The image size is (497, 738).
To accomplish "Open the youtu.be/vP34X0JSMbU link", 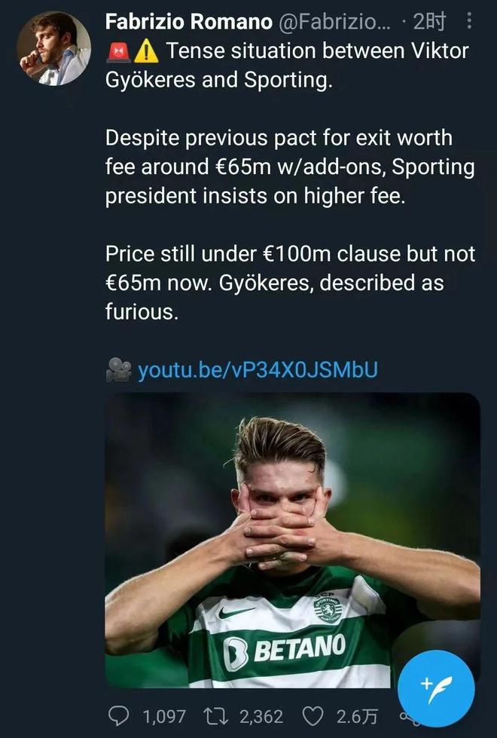I will (x=258, y=370).
